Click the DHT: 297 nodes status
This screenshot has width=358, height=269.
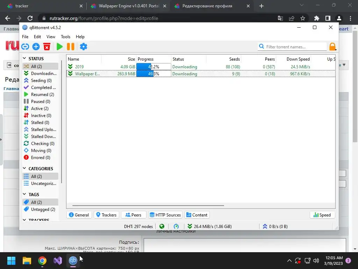138,226
